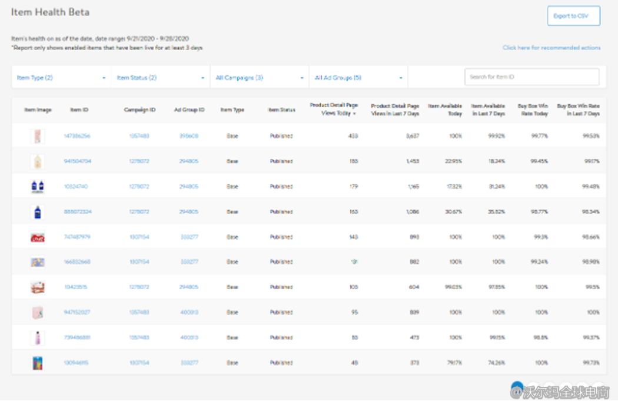Click campaign ID in the first row
This screenshot has width=618, height=404.
click(139, 136)
